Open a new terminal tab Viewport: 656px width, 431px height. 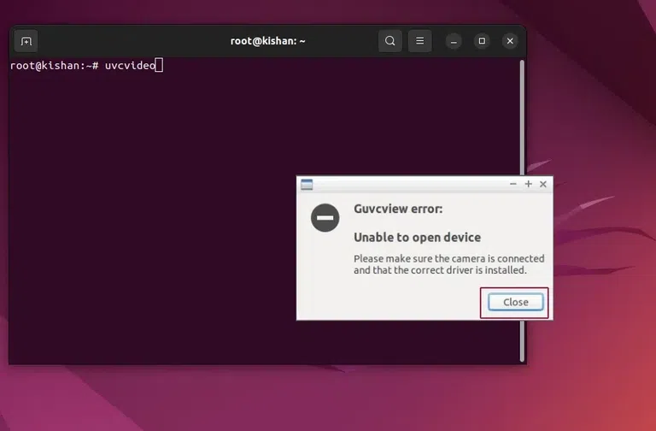tap(26, 41)
